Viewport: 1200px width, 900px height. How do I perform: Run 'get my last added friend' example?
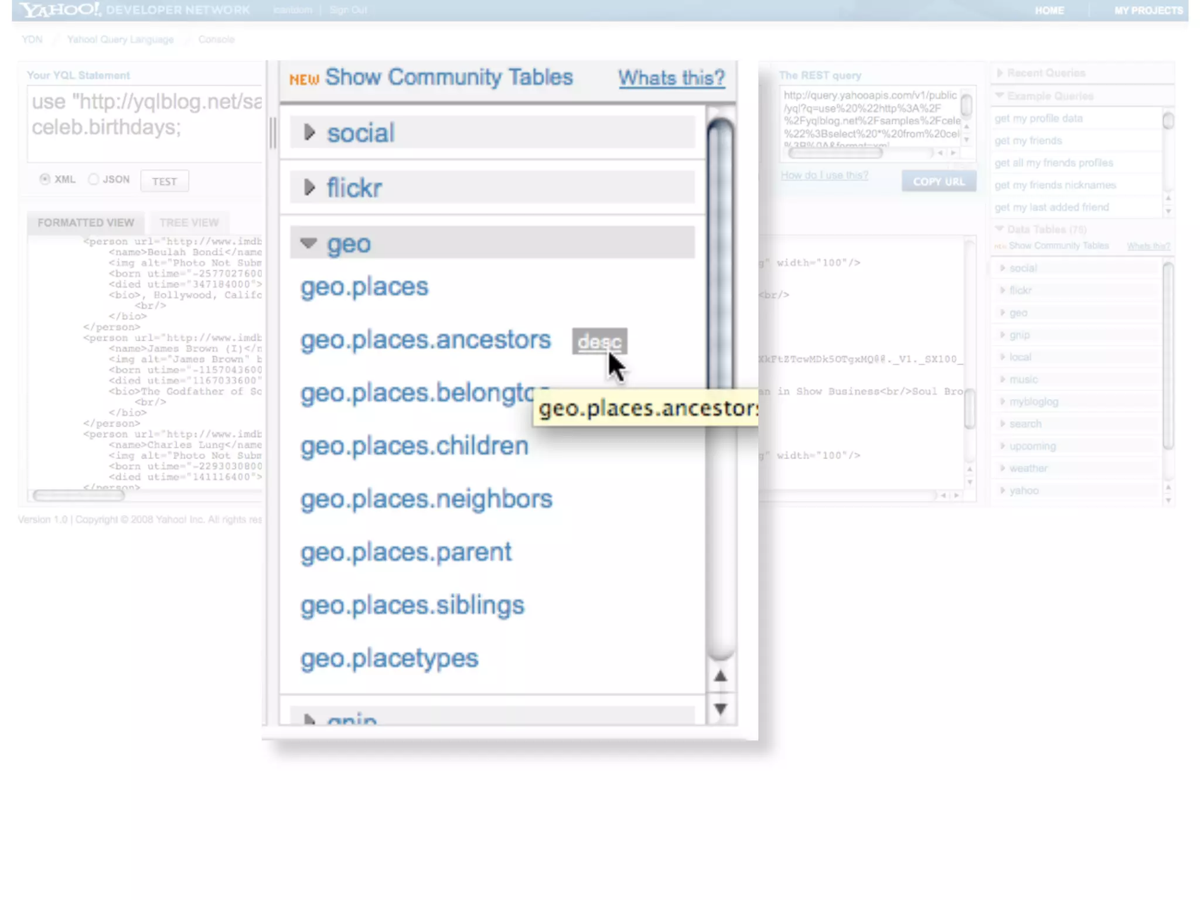1052,207
